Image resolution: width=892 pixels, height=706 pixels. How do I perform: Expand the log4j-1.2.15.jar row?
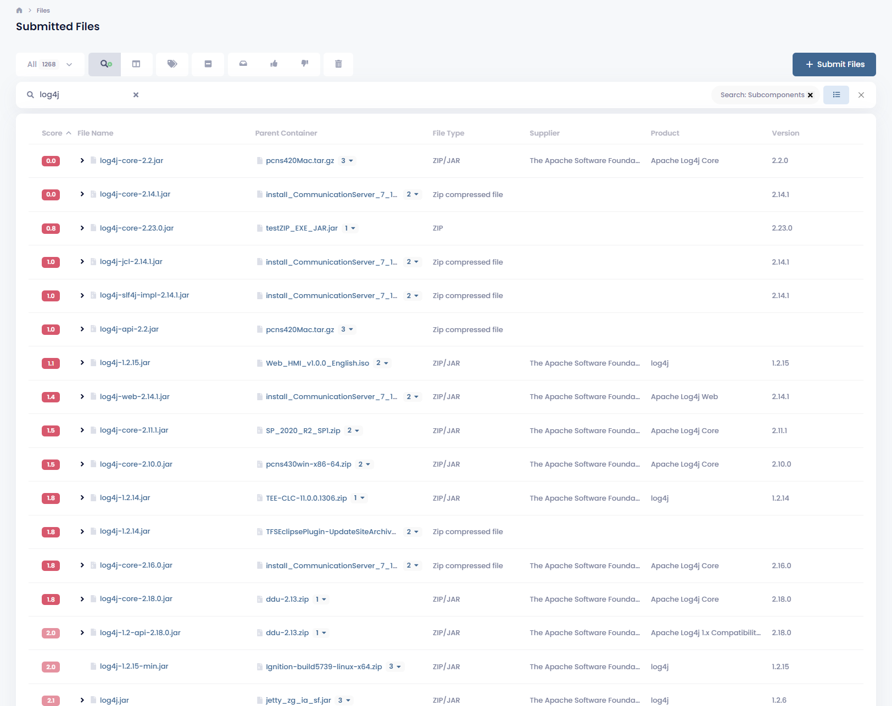pyautogui.click(x=82, y=363)
